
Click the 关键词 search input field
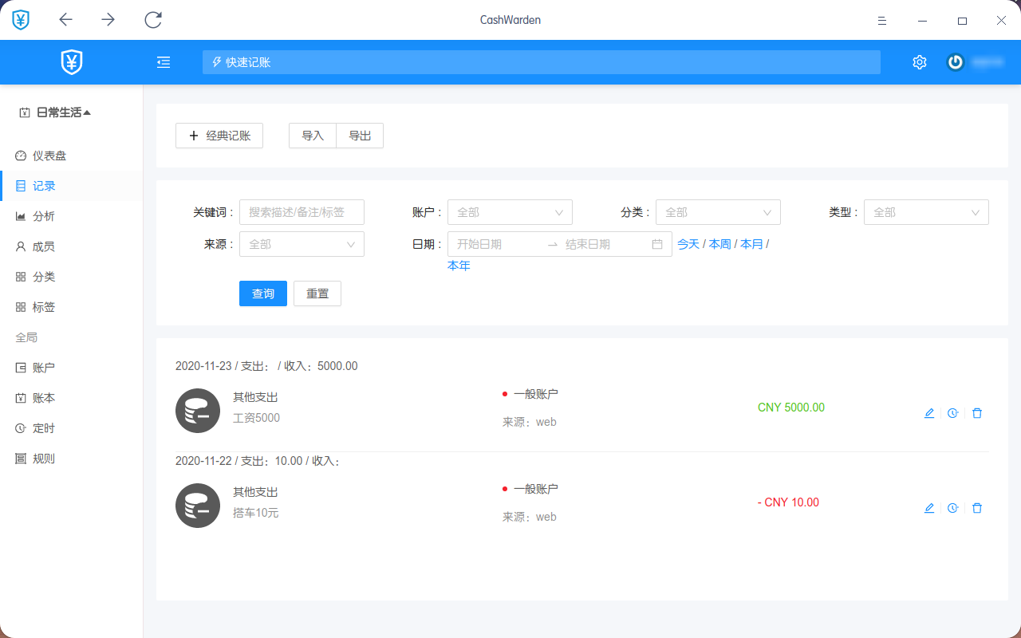click(302, 212)
